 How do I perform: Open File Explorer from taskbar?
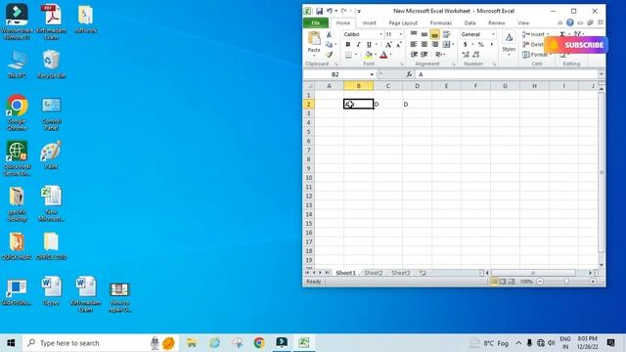pos(192,343)
